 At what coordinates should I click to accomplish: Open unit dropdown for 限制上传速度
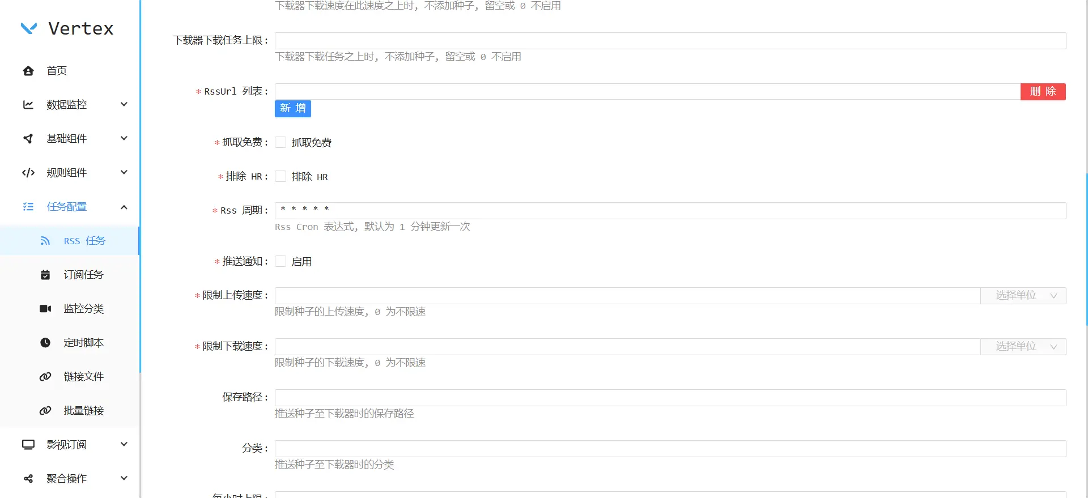pos(1023,295)
